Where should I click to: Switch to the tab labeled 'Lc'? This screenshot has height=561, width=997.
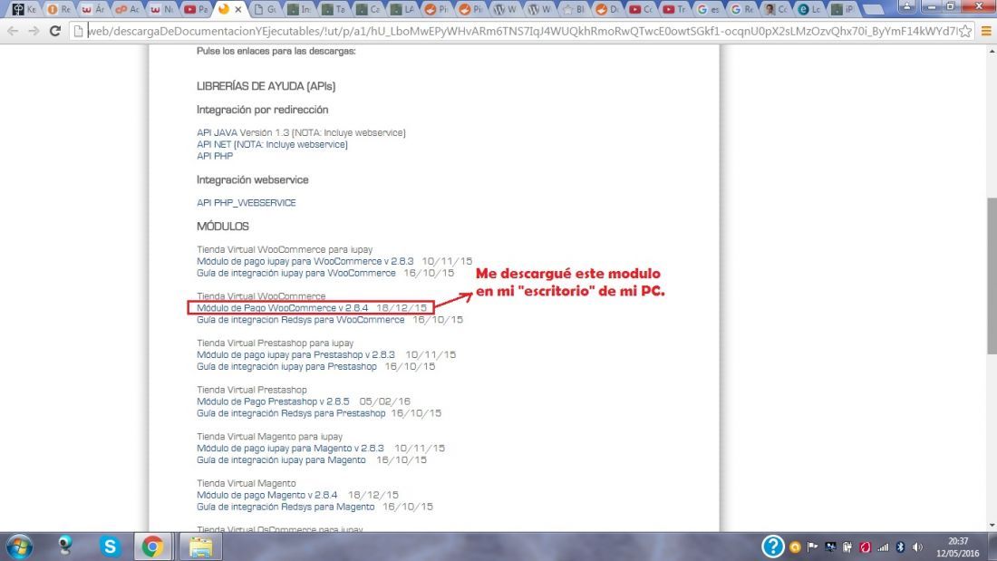[x=810, y=10]
